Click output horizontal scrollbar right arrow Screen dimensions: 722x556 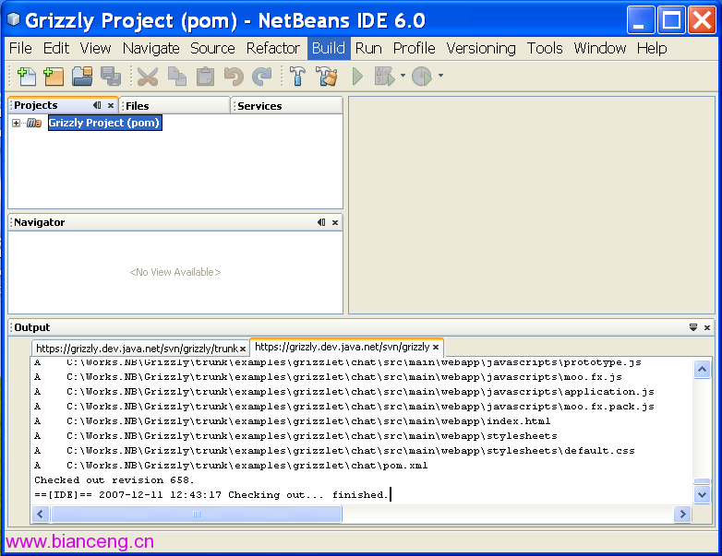(683, 514)
